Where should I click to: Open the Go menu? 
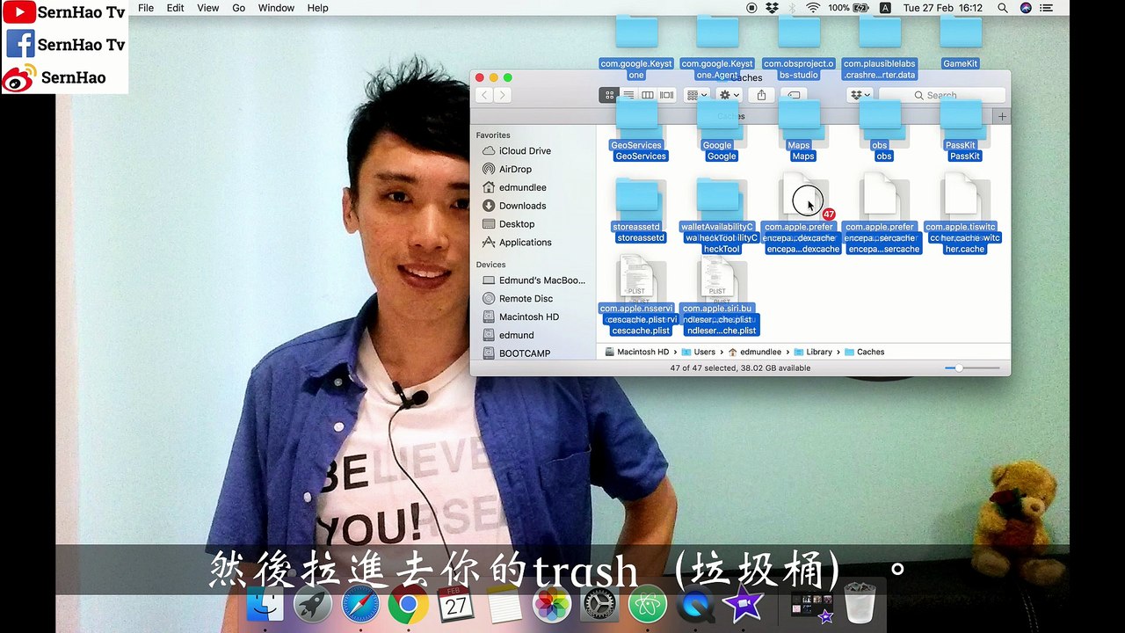[239, 8]
